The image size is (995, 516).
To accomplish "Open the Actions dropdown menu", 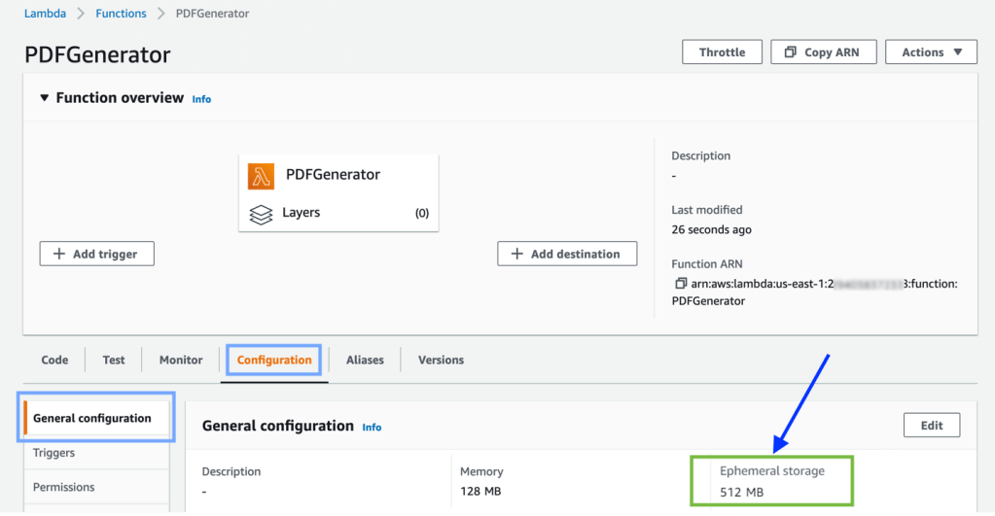I will tap(931, 52).
